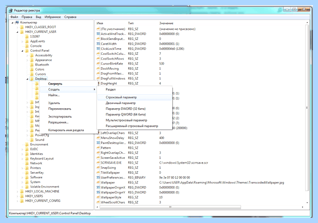This screenshot has width=318, height=223.
Task: Collapse the Control Panel tree node
Action: [x=22, y=51]
